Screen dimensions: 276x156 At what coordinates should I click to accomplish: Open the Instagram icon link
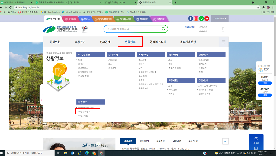196,18
